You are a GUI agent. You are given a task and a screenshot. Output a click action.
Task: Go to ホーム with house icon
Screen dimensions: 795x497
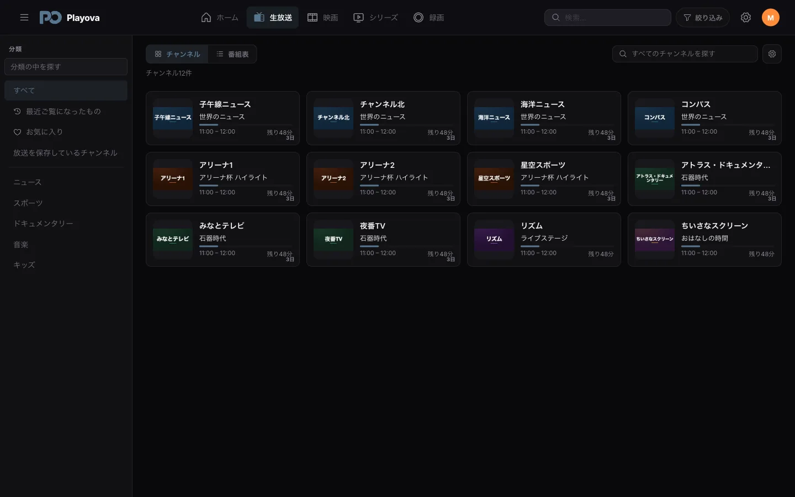point(220,18)
